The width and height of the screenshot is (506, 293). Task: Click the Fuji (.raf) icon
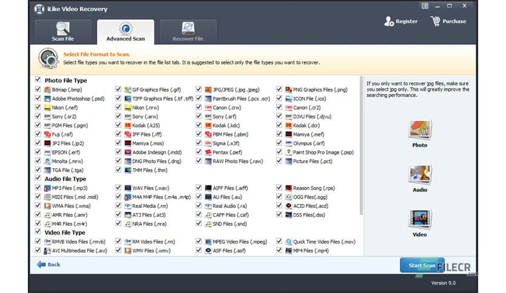click(47, 134)
